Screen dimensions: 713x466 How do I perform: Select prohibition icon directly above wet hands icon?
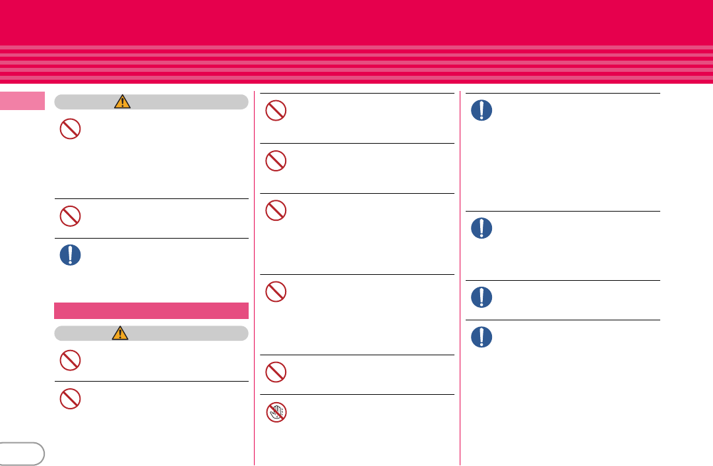pos(276,372)
